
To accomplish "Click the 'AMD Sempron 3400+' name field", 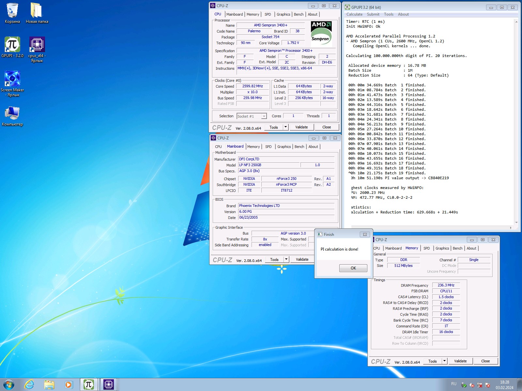I will tap(270, 25).
